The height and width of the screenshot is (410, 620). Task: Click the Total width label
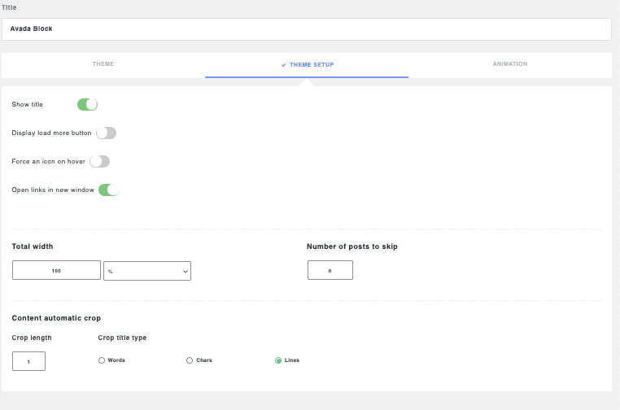[33, 246]
